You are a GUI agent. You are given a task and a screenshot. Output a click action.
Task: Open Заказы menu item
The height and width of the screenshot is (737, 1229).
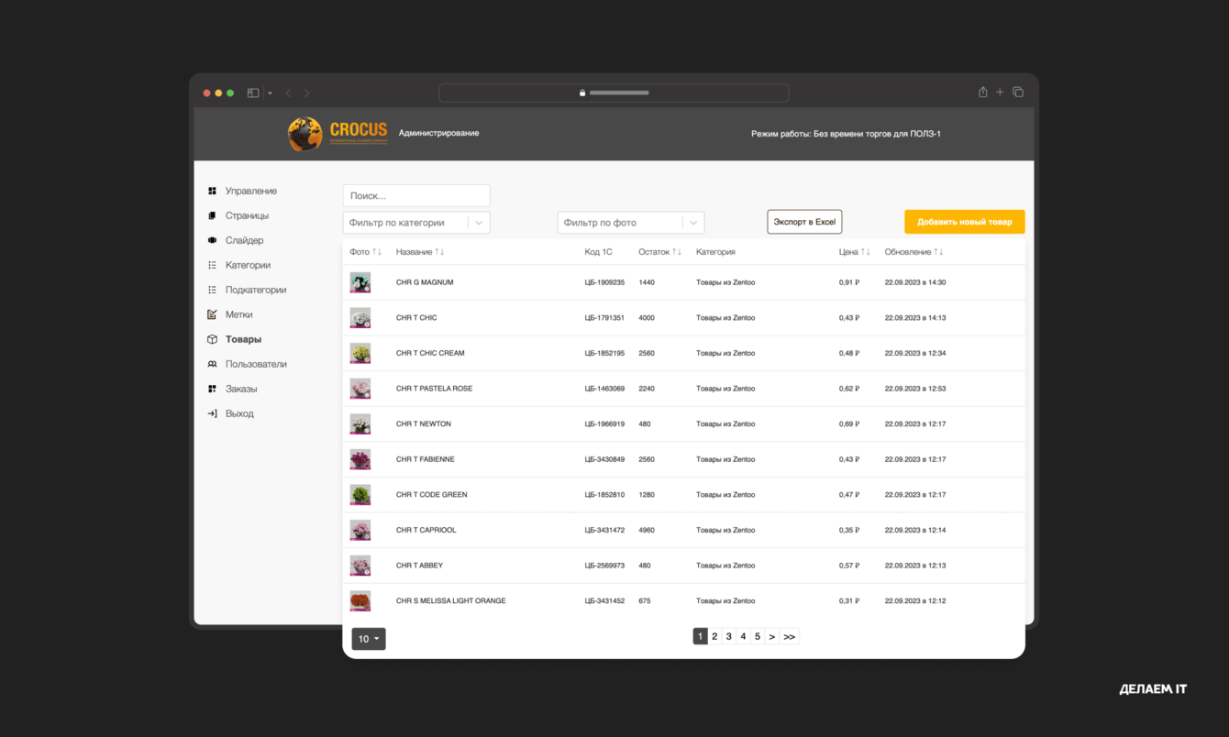coord(241,389)
